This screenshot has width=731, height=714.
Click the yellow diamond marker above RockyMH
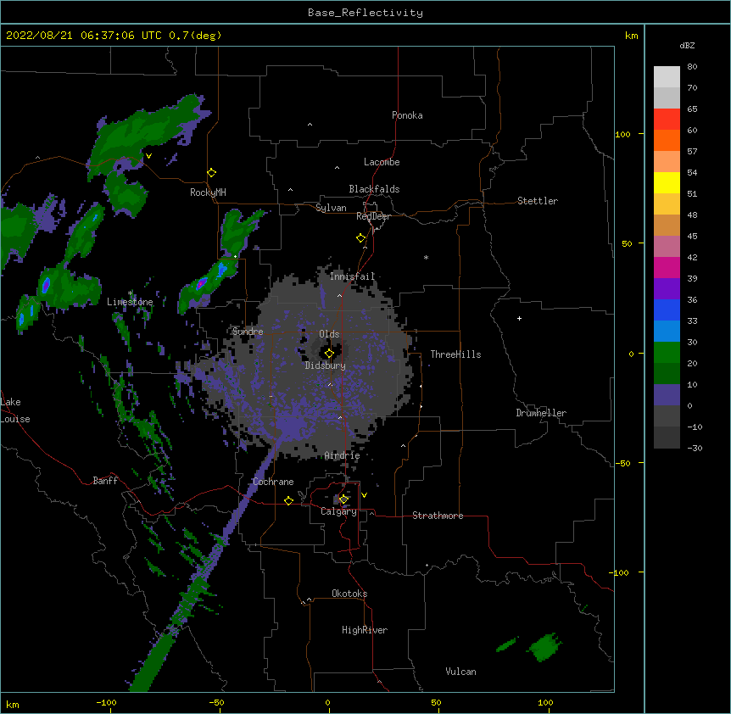pyautogui.click(x=212, y=173)
